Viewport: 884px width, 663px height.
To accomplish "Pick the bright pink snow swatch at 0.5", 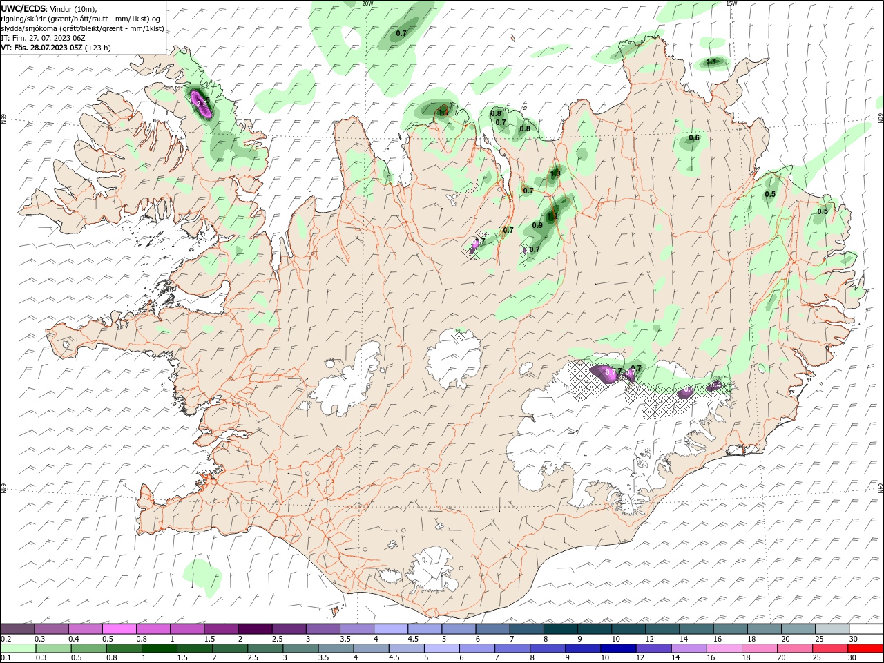I will coord(119,629).
